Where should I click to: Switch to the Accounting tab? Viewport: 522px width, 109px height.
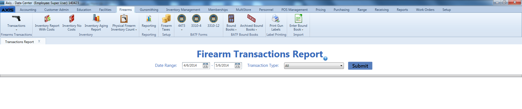[x=28, y=10]
